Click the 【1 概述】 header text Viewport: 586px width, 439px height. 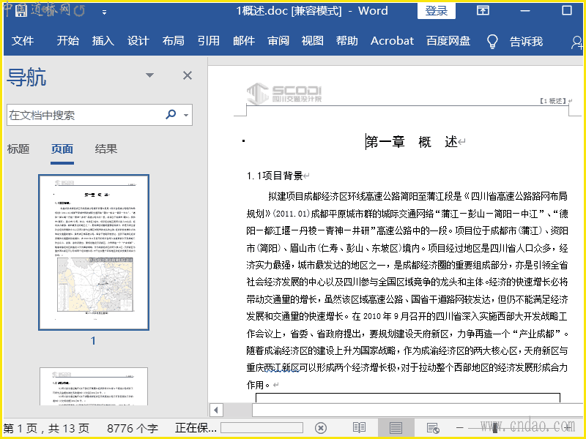tap(552, 101)
